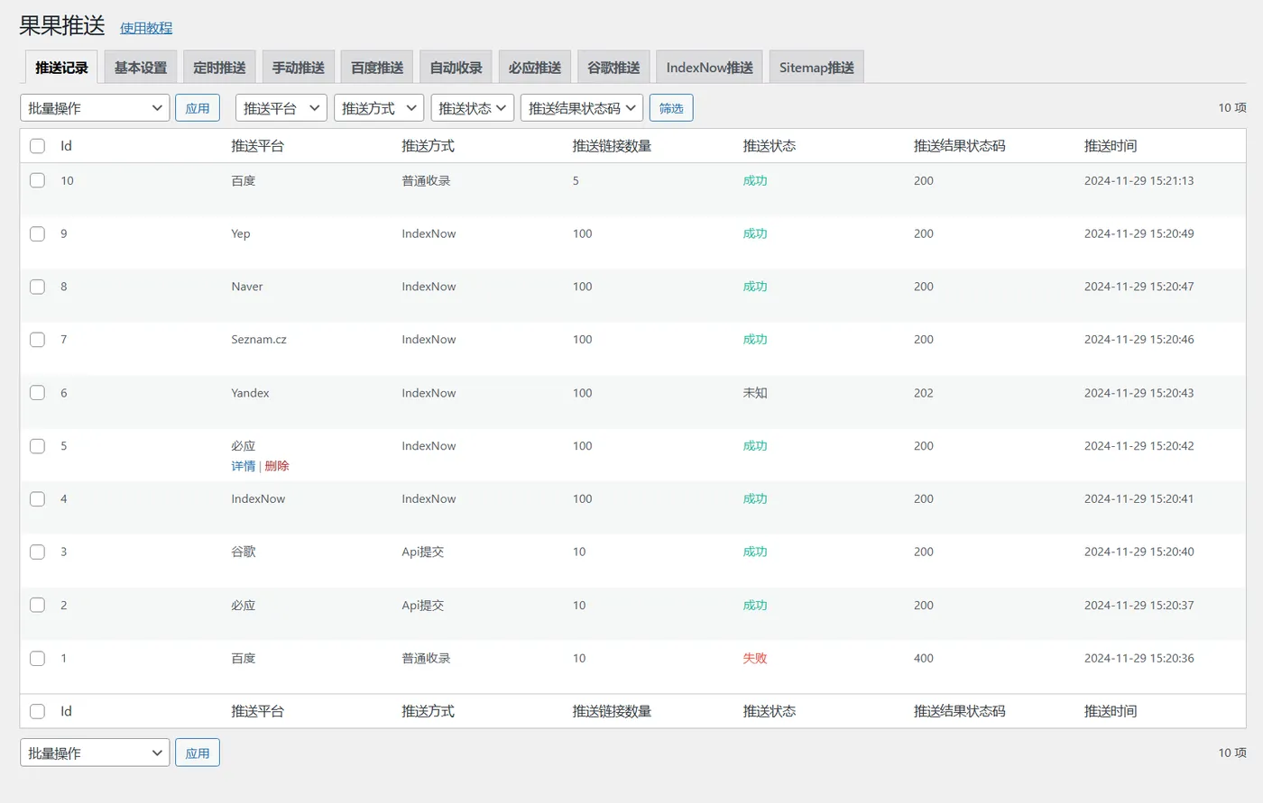This screenshot has height=803, width=1263.
Task: Select checkbox for record Id 10
Action: 37,180
